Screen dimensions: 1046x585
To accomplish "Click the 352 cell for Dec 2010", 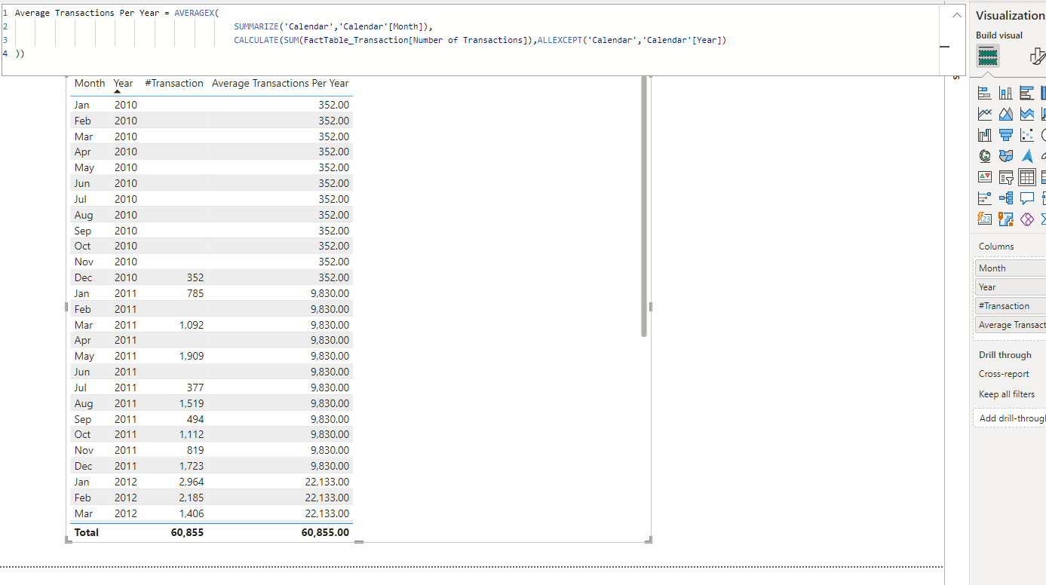I will click(195, 277).
